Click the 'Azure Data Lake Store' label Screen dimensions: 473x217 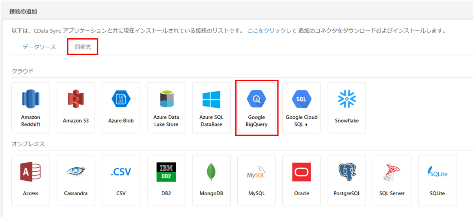pyautogui.click(x=166, y=121)
